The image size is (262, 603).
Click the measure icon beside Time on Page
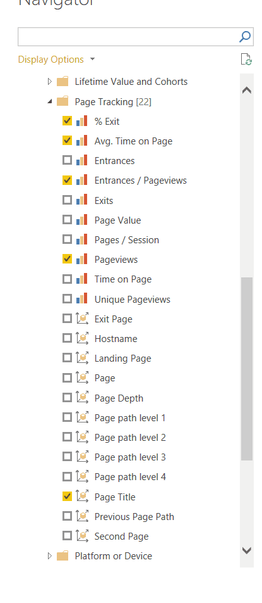[81, 279]
